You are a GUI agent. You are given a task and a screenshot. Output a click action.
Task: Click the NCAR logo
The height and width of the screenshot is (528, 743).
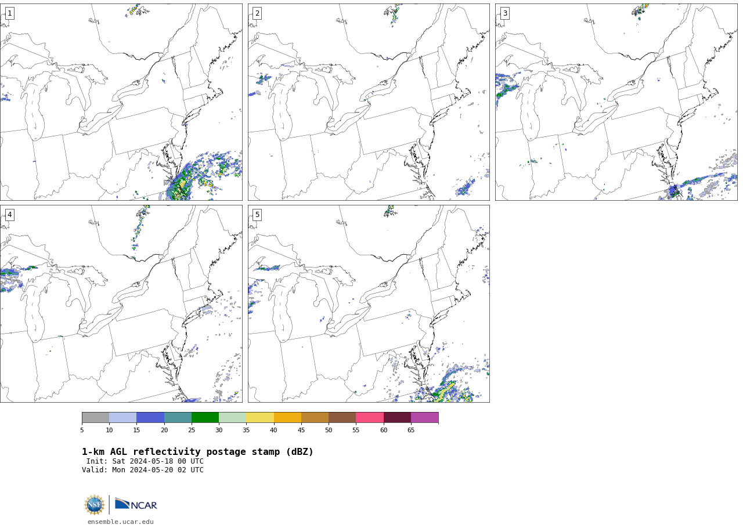(136, 504)
